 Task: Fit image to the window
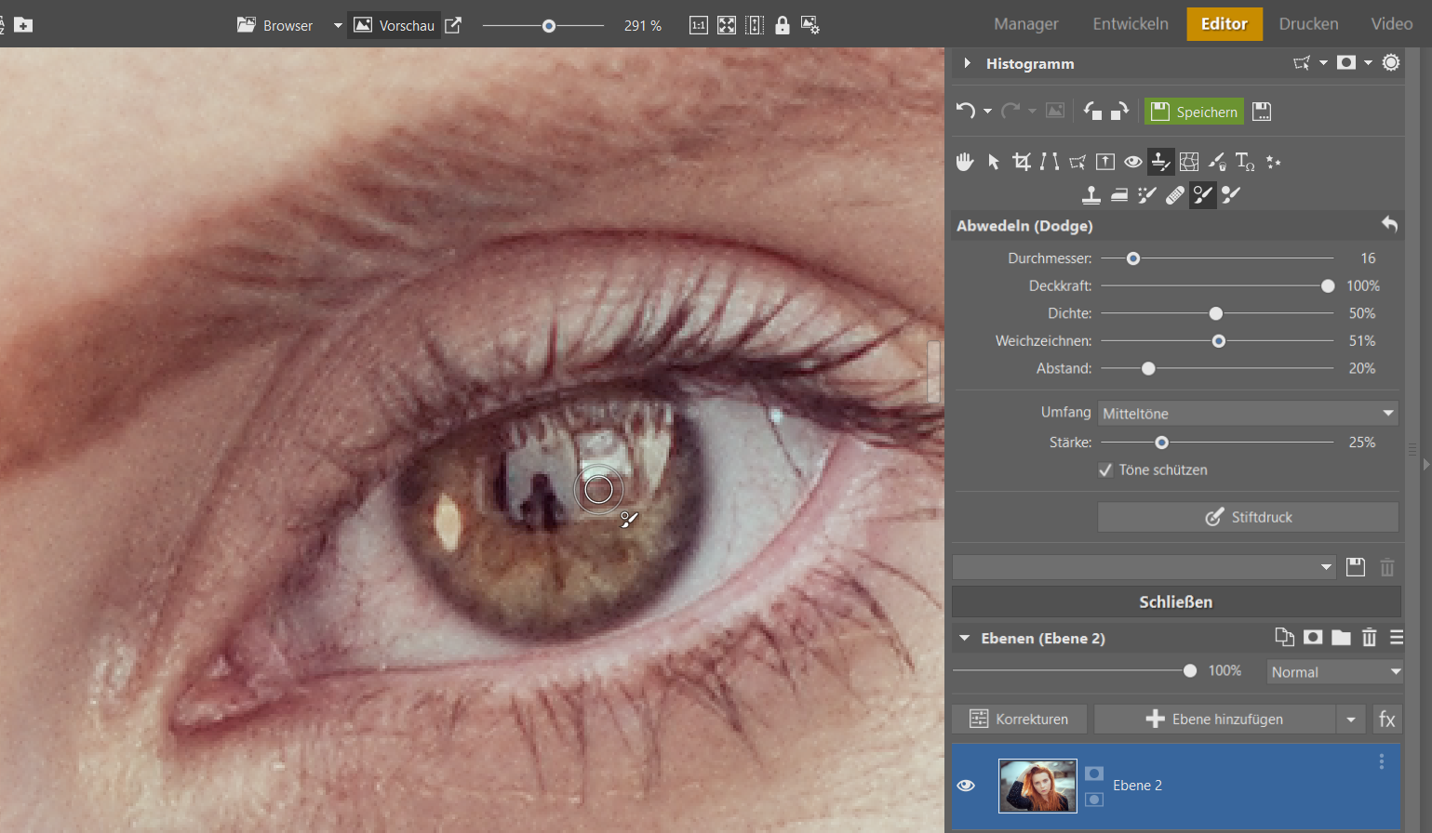coord(727,25)
